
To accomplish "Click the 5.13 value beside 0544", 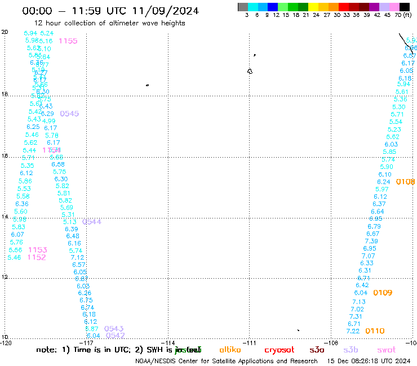I will 70,222.
